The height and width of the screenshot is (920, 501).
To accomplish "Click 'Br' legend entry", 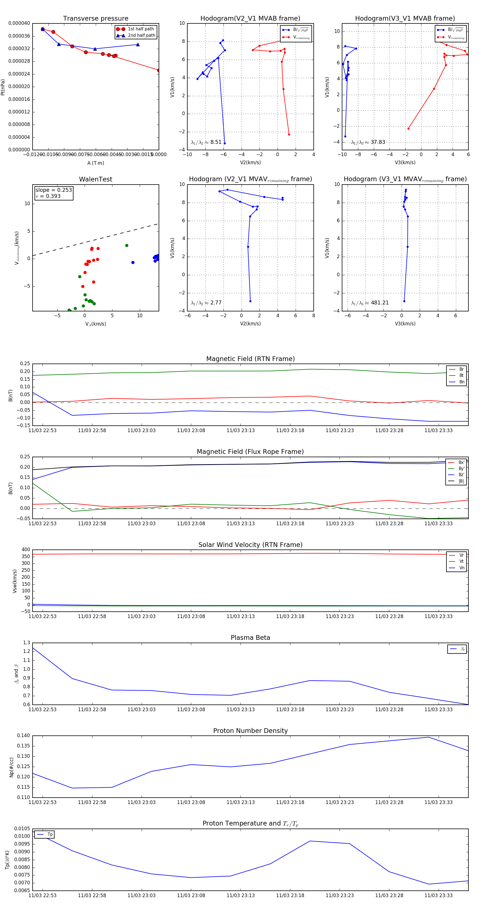I will [456, 369].
